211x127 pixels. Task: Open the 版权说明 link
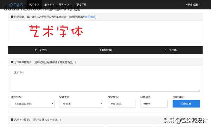(90, 17)
